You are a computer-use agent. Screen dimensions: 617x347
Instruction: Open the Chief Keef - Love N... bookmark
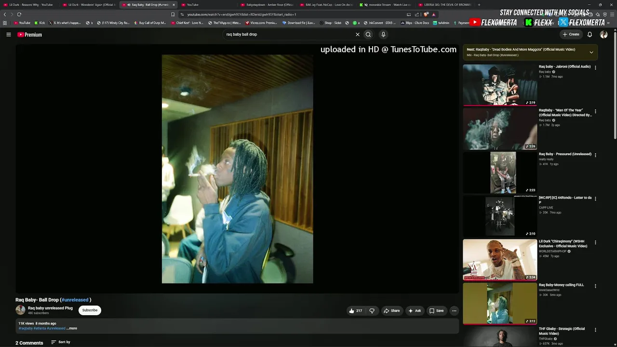click(187, 23)
